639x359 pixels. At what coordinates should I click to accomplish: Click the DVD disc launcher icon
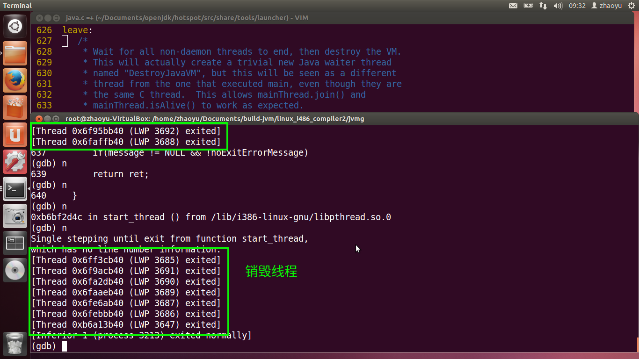pyautogui.click(x=15, y=270)
